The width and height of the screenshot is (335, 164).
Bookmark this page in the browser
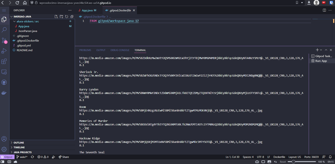pyautogui.click(x=298, y=3)
